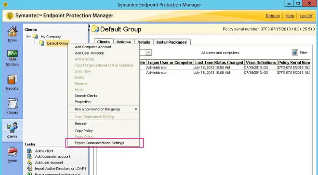The width and height of the screenshot is (318, 175).
Task: Click the My Company folder icon
Action: 36,37
